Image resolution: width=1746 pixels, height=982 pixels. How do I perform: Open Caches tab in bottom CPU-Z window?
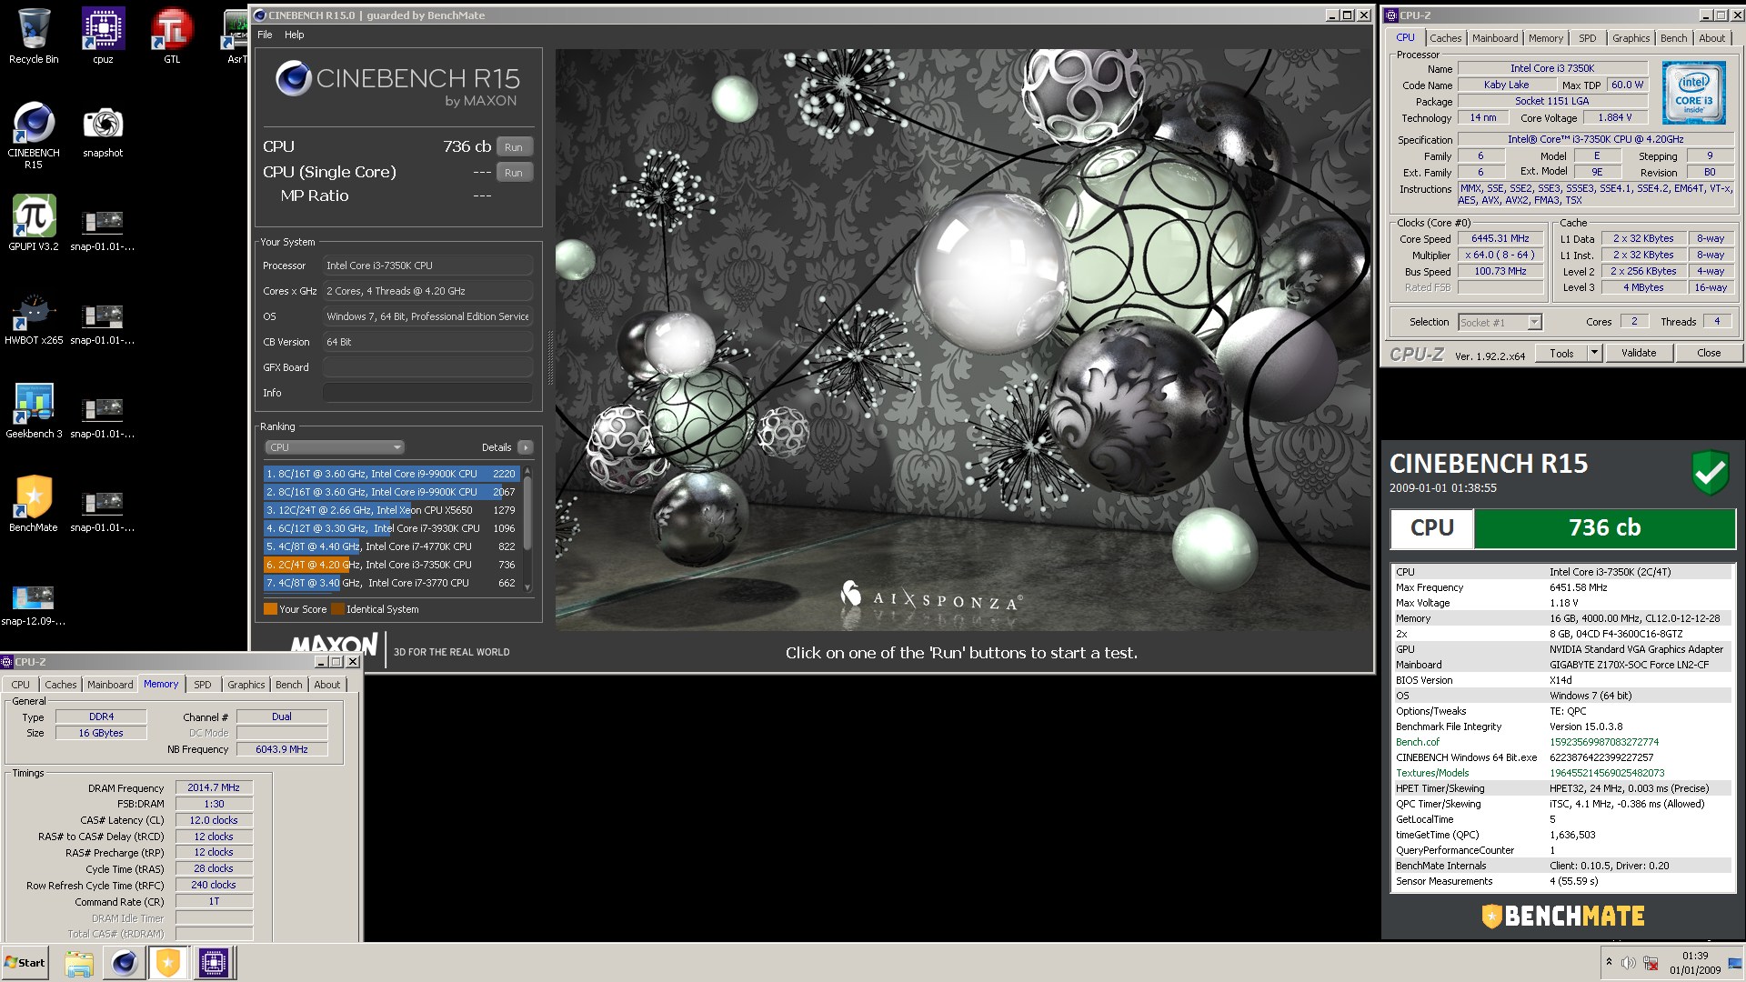(x=61, y=685)
